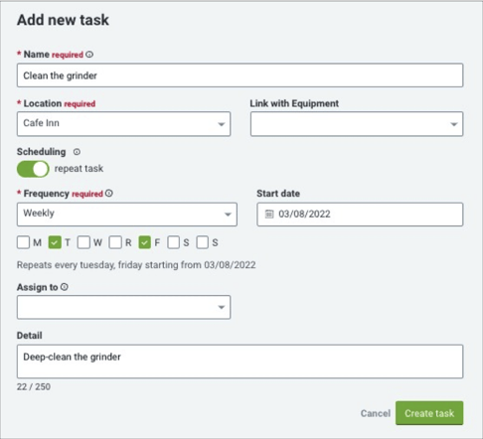The width and height of the screenshot is (483, 439).
Task: Uncheck the Friday (F) checkbox
Action: (x=144, y=242)
